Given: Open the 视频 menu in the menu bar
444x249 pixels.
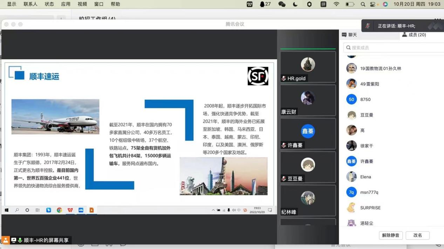Looking at the screenshot, I should [x=82, y=4].
